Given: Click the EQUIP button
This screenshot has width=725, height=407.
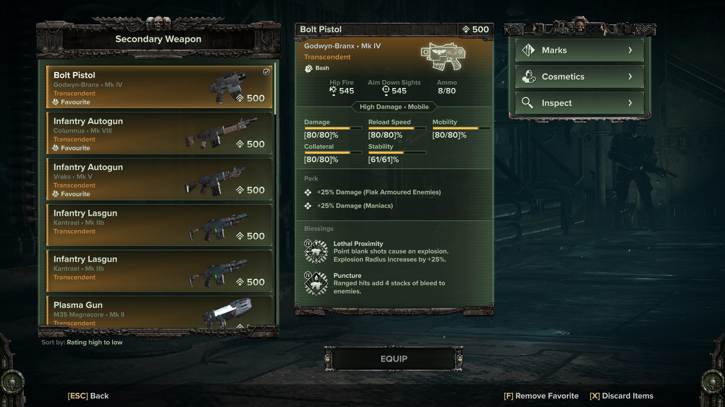Looking at the screenshot, I should (x=394, y=359).
